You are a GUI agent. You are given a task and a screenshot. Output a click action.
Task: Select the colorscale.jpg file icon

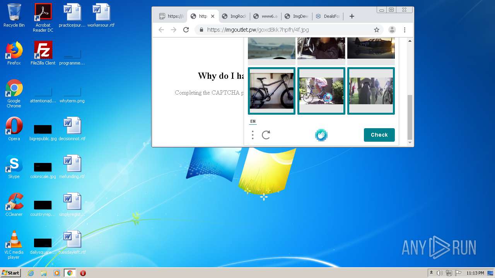[43, 170]
